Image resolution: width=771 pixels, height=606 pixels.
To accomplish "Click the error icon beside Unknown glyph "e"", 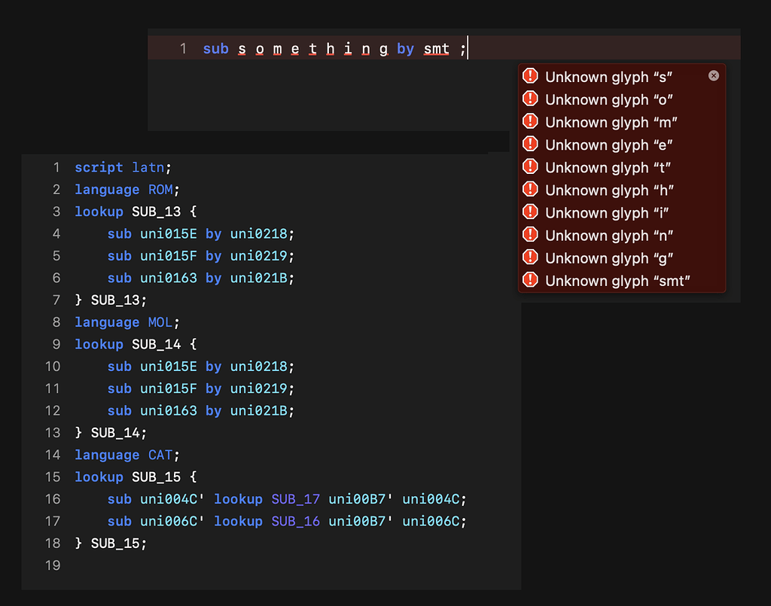I will (x=530, y=144).
